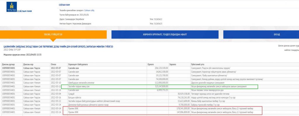Click the Огноо column header
Viewport: 299px width, 116px height.
(x=58, y=65)
